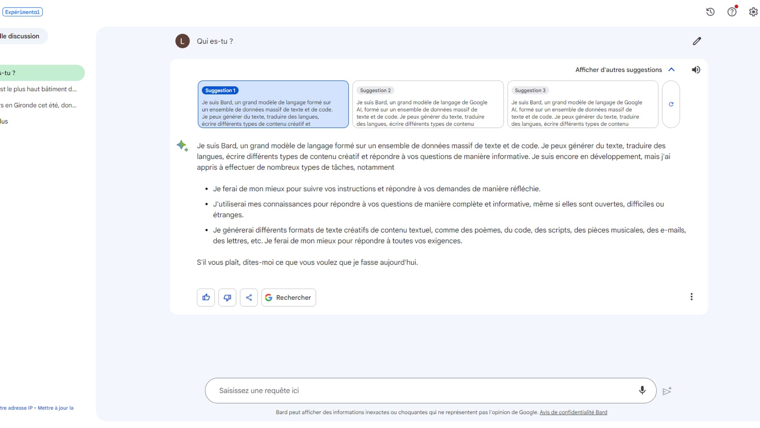760x428 pixels.
Task: Open the Gironde cet été conversation
Action: (38, 105)
